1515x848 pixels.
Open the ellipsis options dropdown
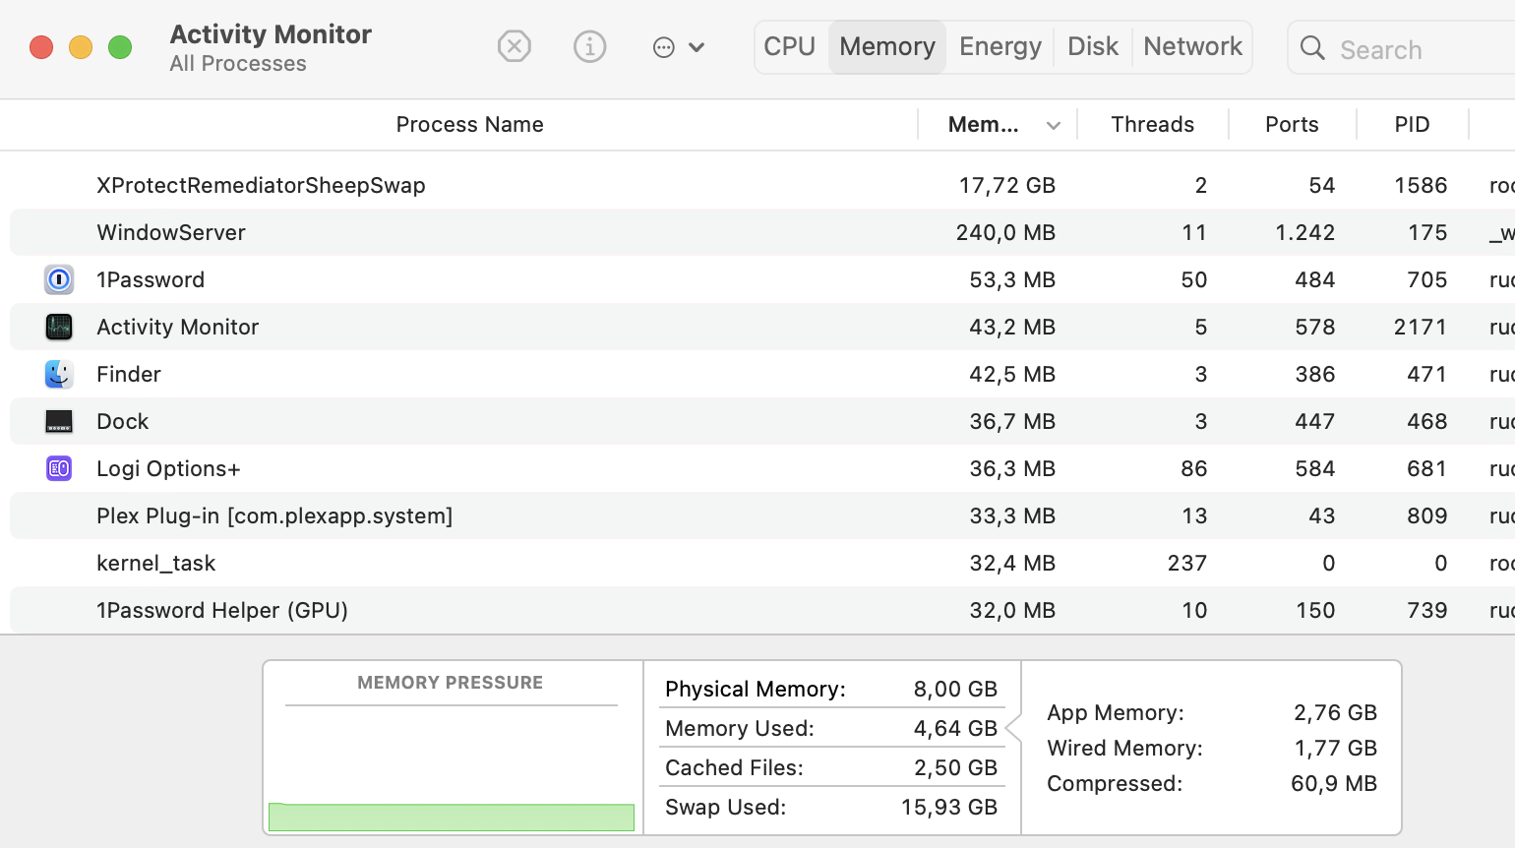pyautogui.click(x=678, y=47)
